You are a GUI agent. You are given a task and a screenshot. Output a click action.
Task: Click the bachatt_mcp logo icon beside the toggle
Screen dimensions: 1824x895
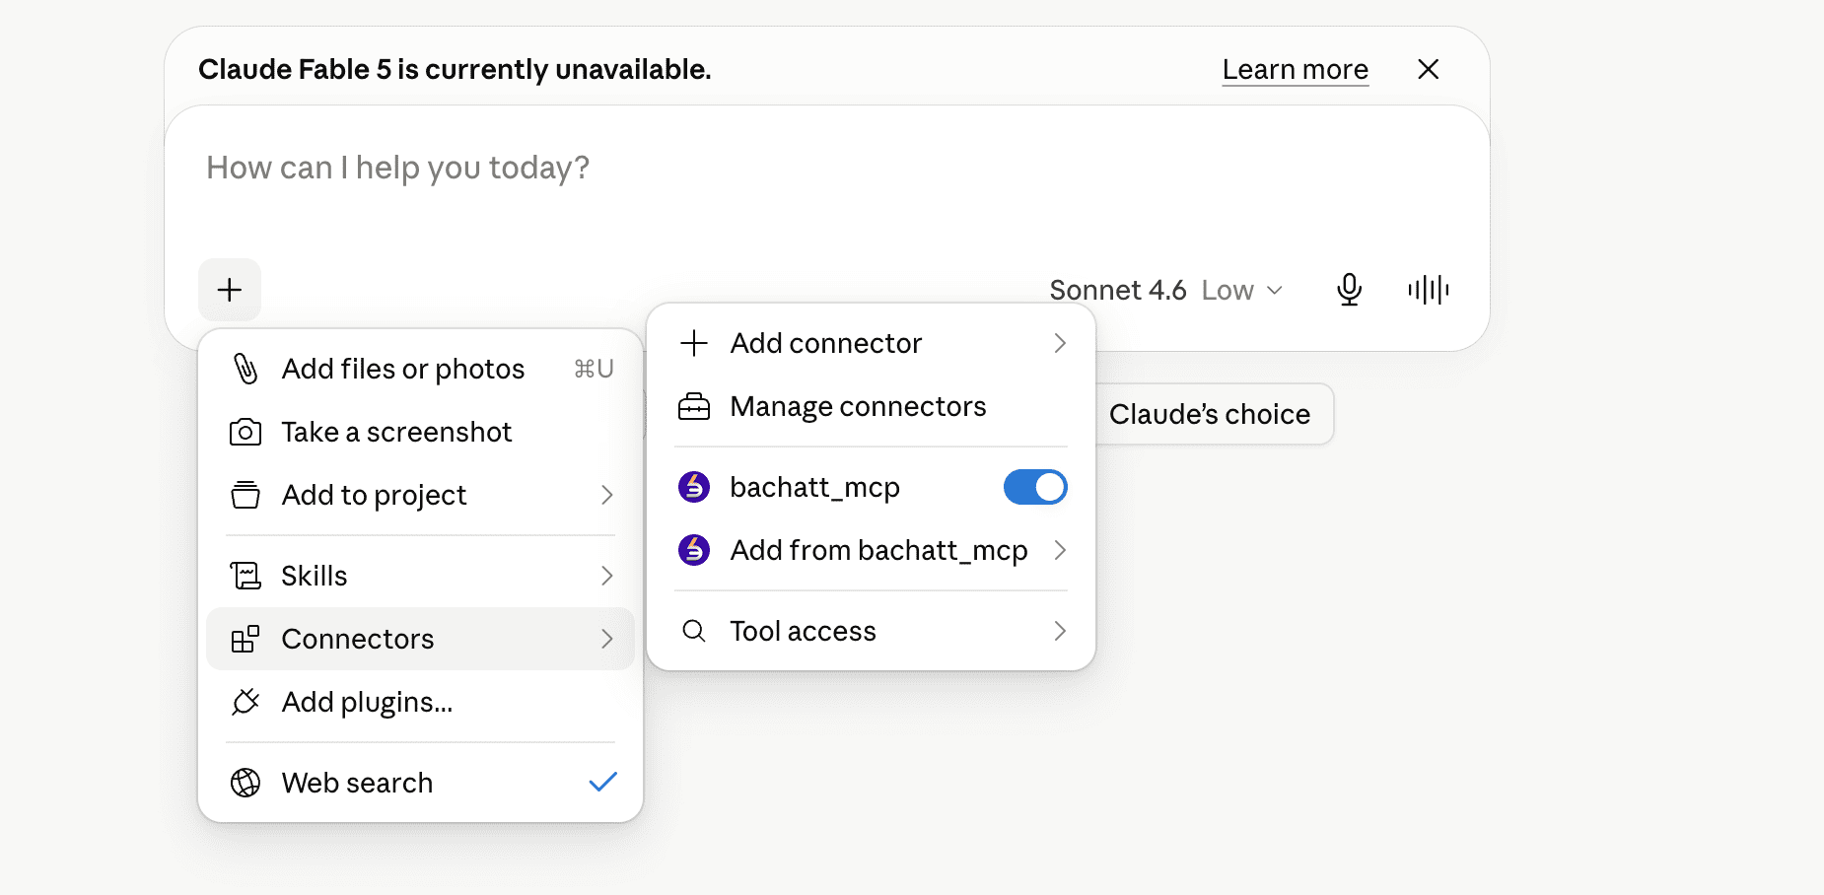(x=694, y=487)
